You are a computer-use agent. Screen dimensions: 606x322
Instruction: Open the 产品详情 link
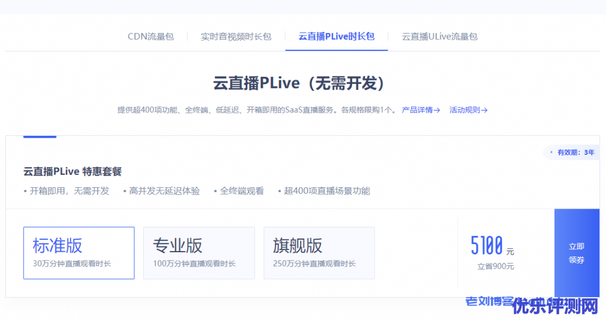[x=421, y=110]
